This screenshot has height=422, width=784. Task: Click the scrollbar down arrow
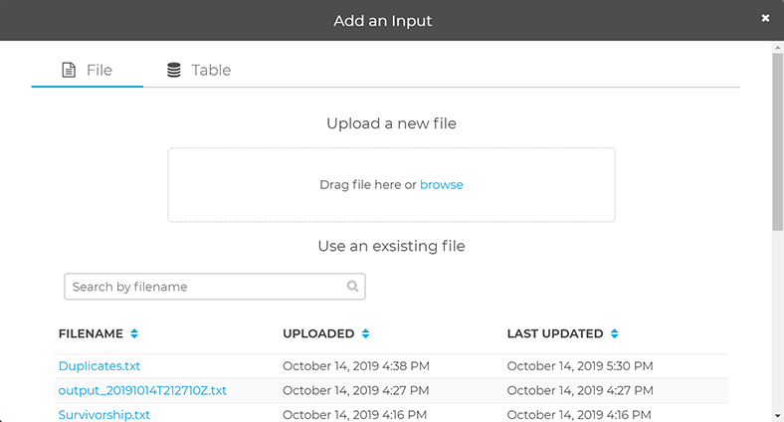(777, 414)
